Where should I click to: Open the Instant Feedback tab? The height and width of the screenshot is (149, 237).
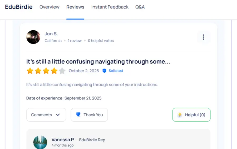(x=110, y=7)
